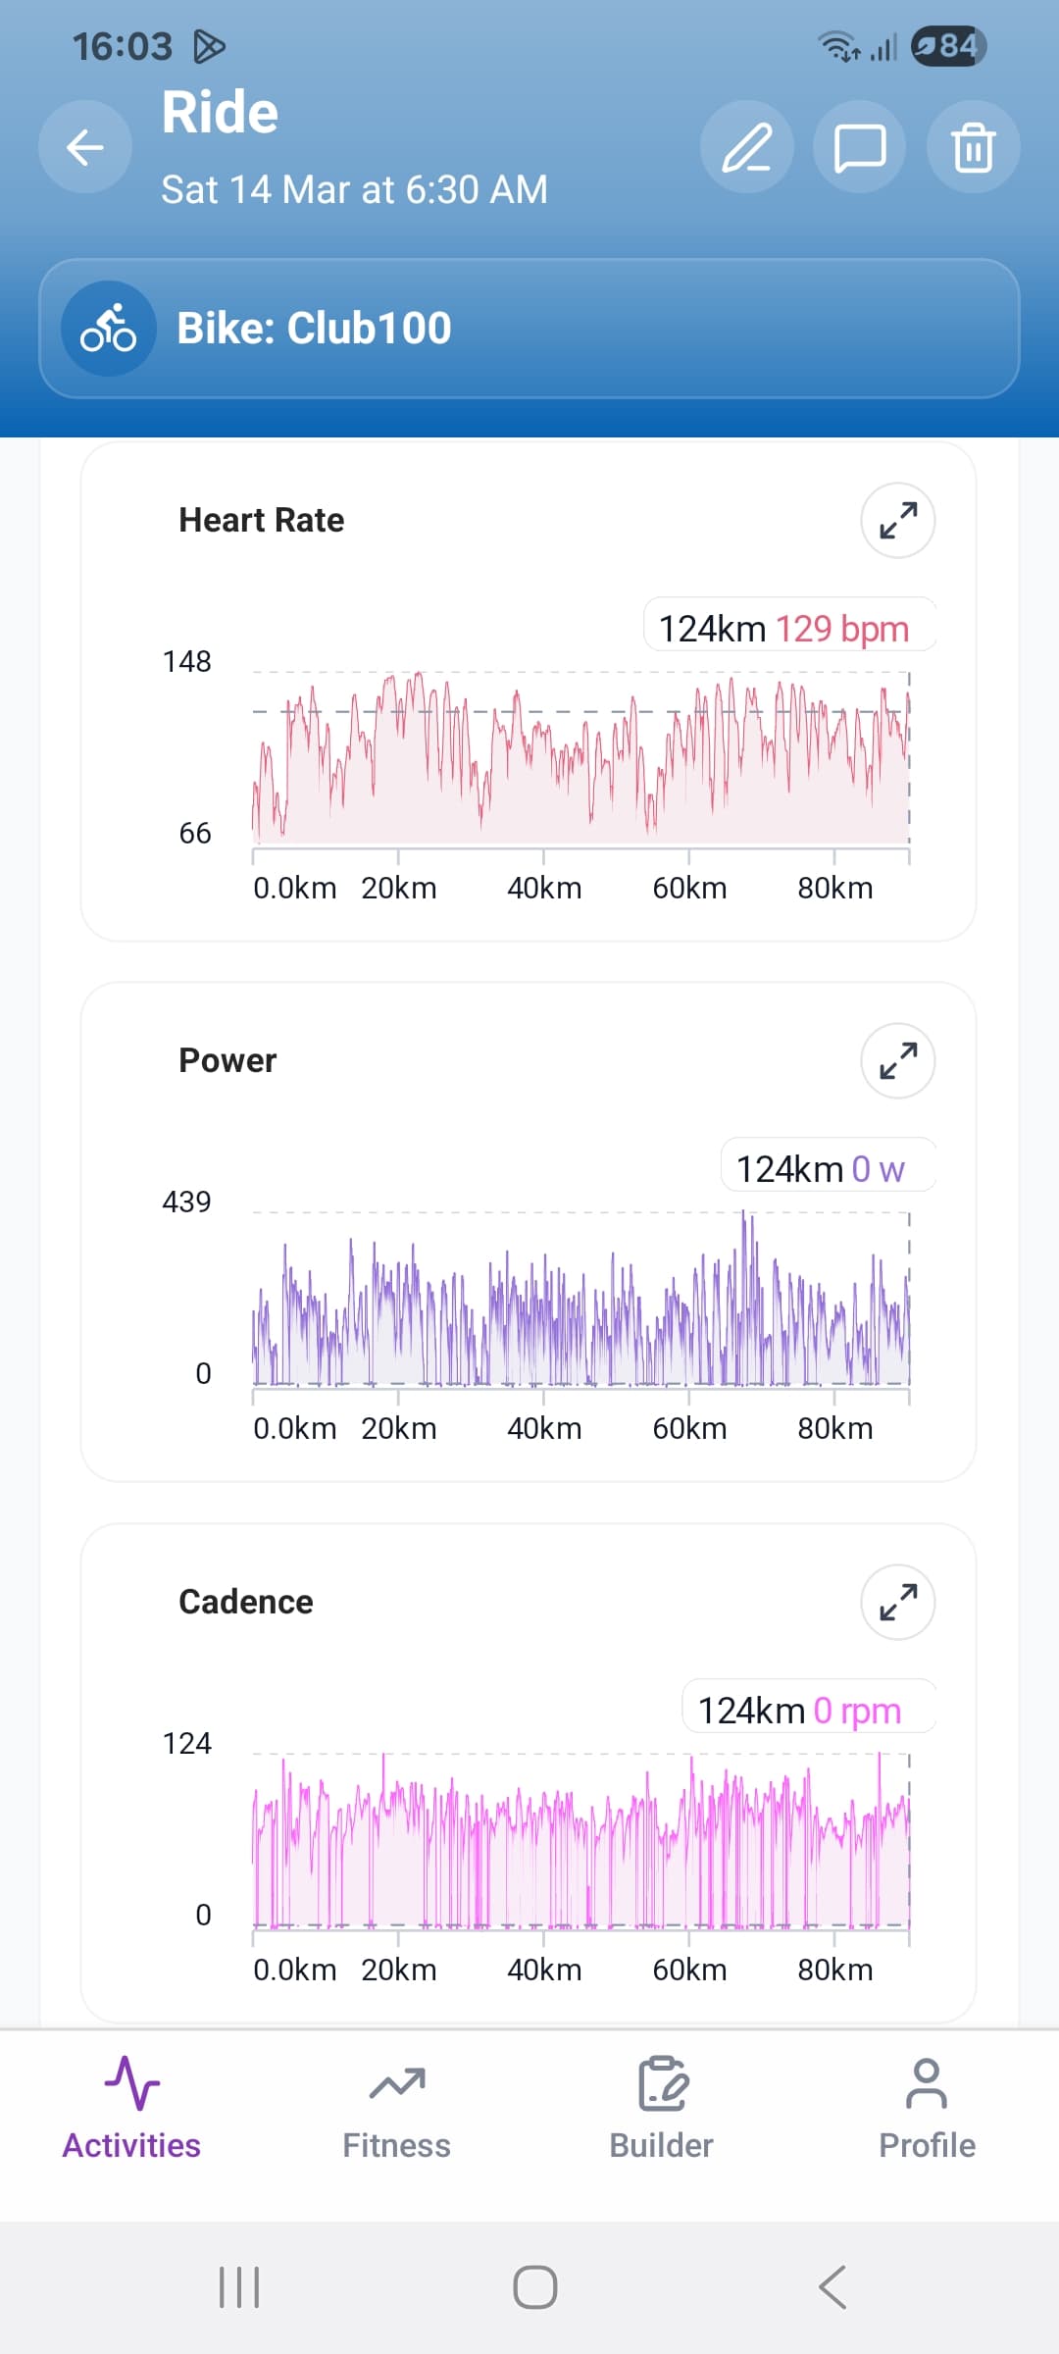Tap the Ride title text
This screenshot has height=2354, width=1059.
220,112
